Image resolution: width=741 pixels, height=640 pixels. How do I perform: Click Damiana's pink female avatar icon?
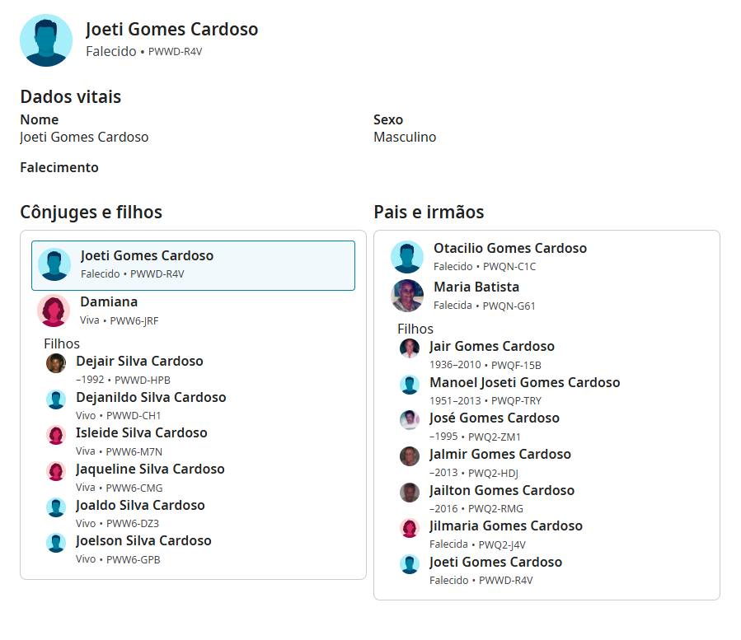[54, 311]
